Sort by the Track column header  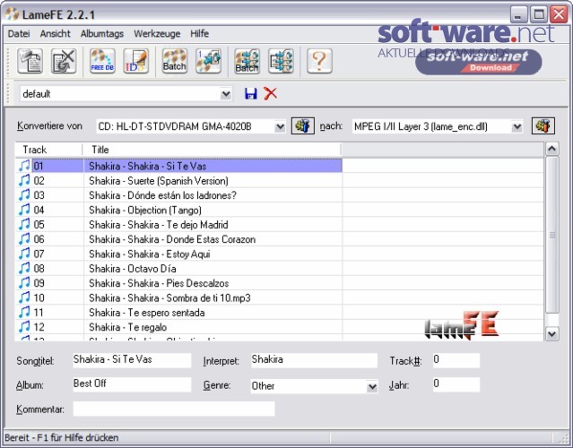pyautogui.click(x=48, y=150)
